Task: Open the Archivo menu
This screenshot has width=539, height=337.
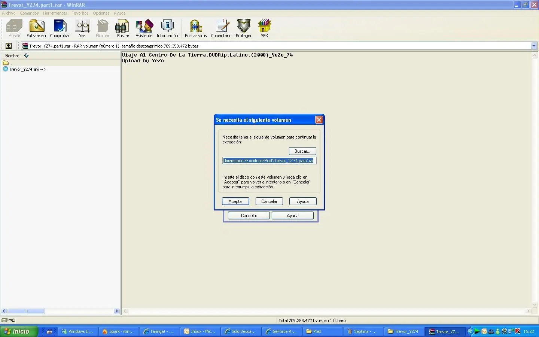Action: (9, 13)
